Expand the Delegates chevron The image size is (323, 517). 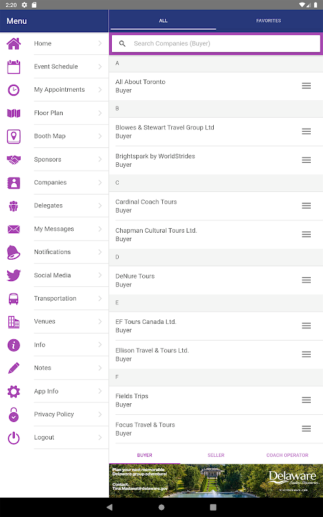click(100, 206)
